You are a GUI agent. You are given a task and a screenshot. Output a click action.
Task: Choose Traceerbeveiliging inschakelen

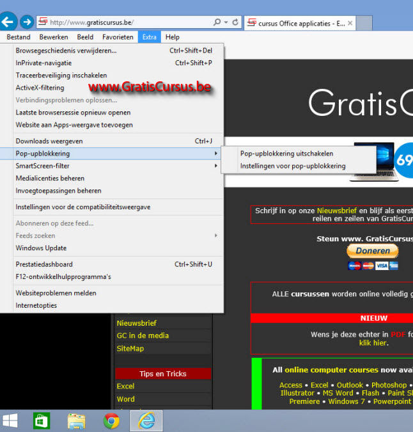click(112, 76)
